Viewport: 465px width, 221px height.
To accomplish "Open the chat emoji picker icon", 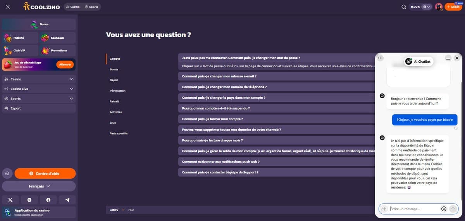I will tap(444, 209).
